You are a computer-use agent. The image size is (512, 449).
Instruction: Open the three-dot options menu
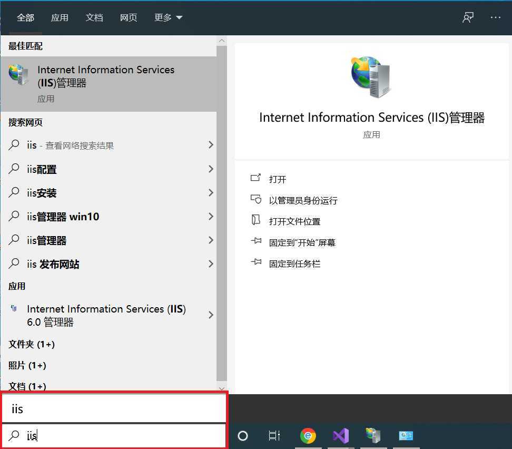pyautogui.click(x=495, y=17)
